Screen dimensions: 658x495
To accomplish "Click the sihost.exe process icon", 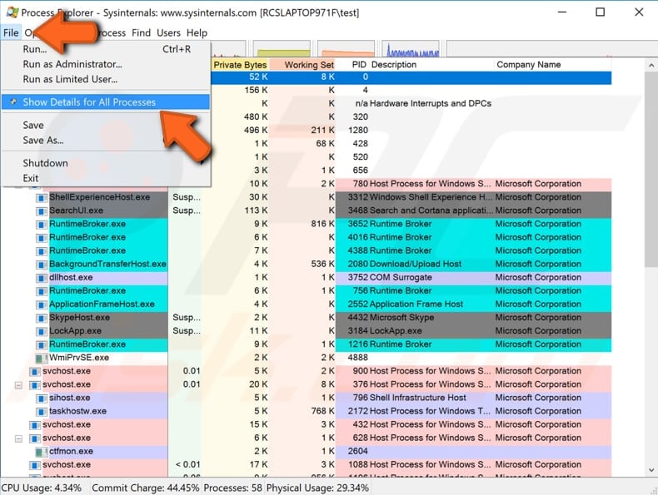I will [41, 398].
